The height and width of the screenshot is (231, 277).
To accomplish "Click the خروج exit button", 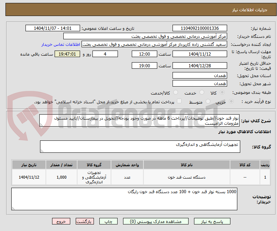I will 61,221.
